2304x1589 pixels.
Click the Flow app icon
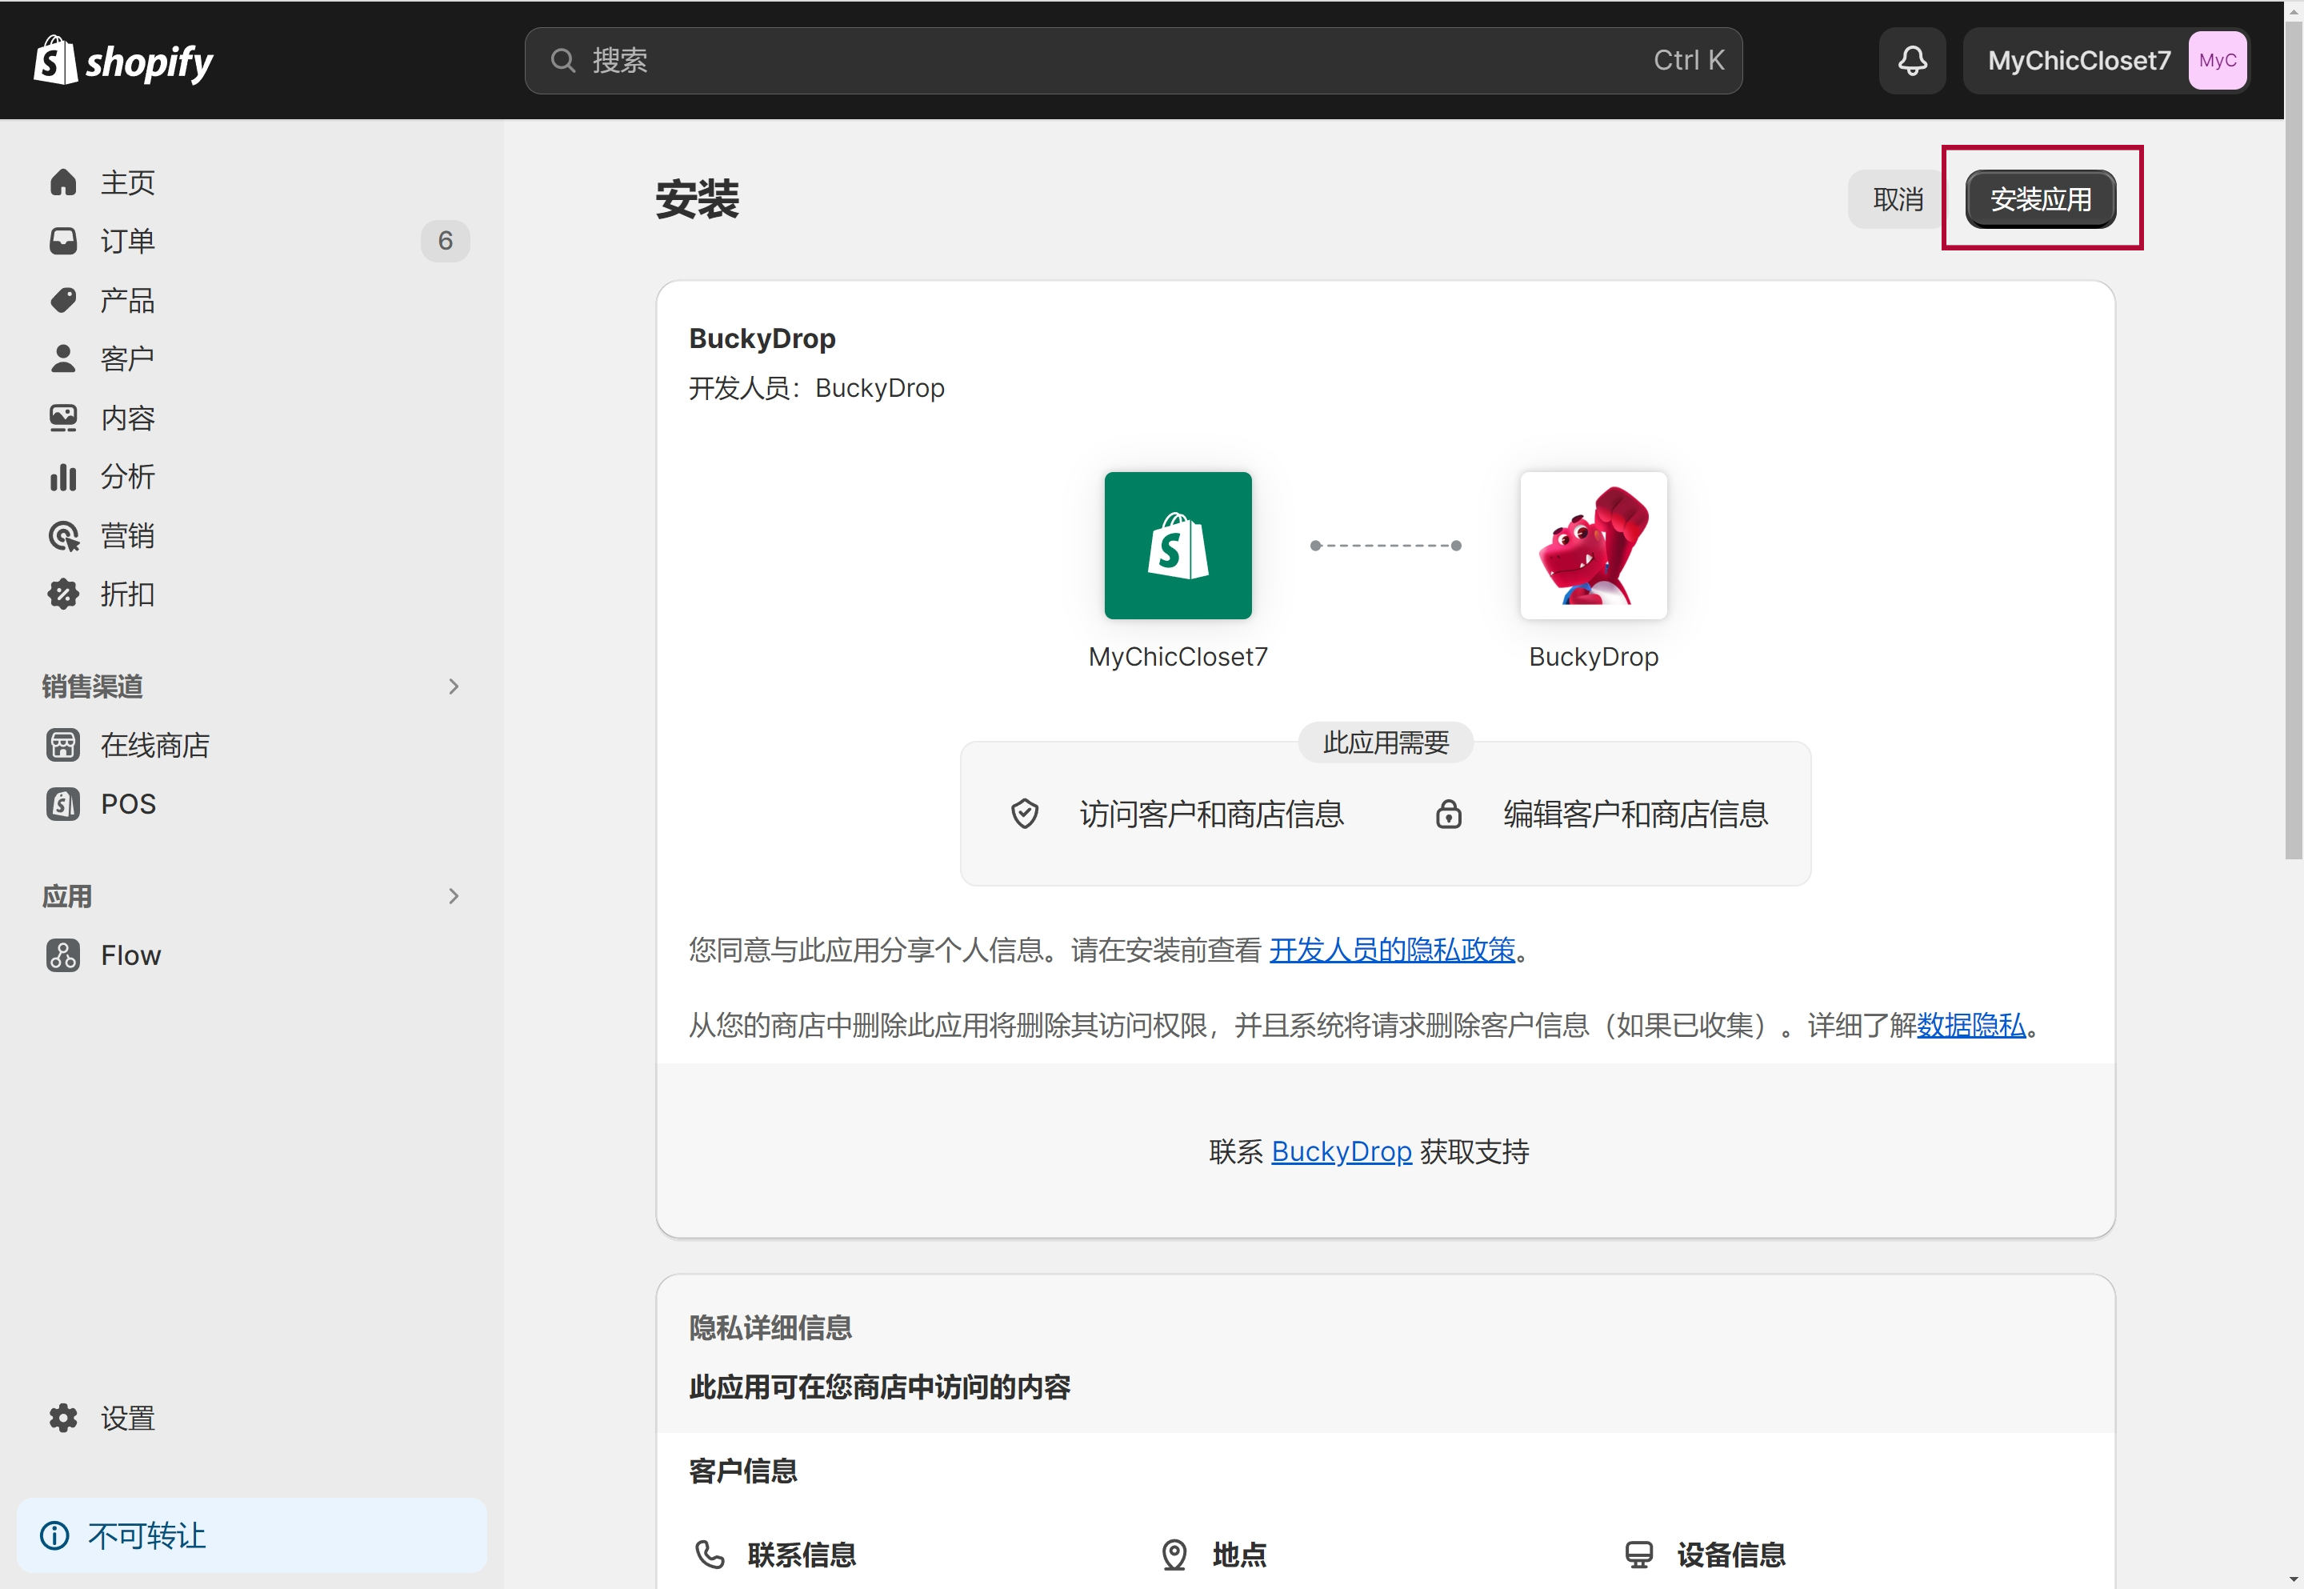pos(64,955)
